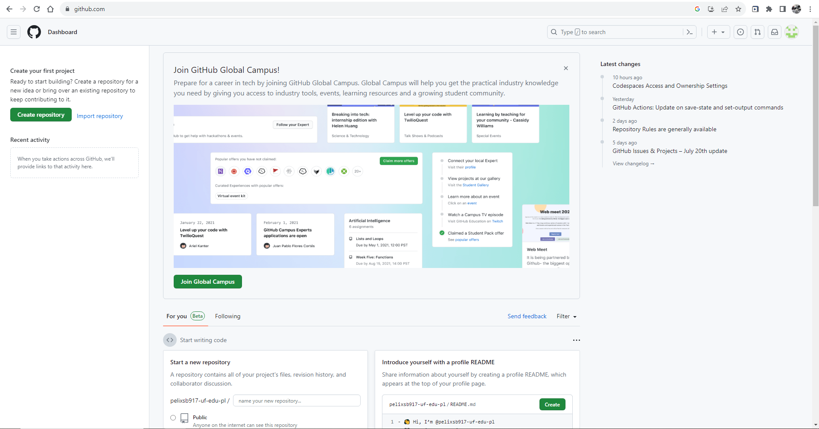
Task: Expand the create new plus dropdown
Action: click(x=718, y=32)
